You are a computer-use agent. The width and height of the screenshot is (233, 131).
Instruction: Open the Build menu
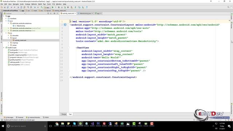tap(40, 4)
